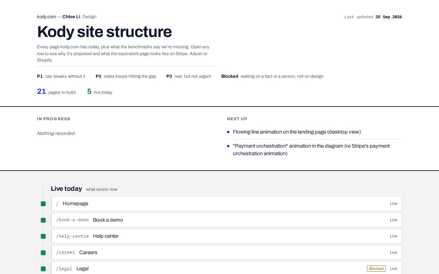Click the "IN PROGRESS" section heading
This screenshot has width=439, height=274.
pos(54,119)
